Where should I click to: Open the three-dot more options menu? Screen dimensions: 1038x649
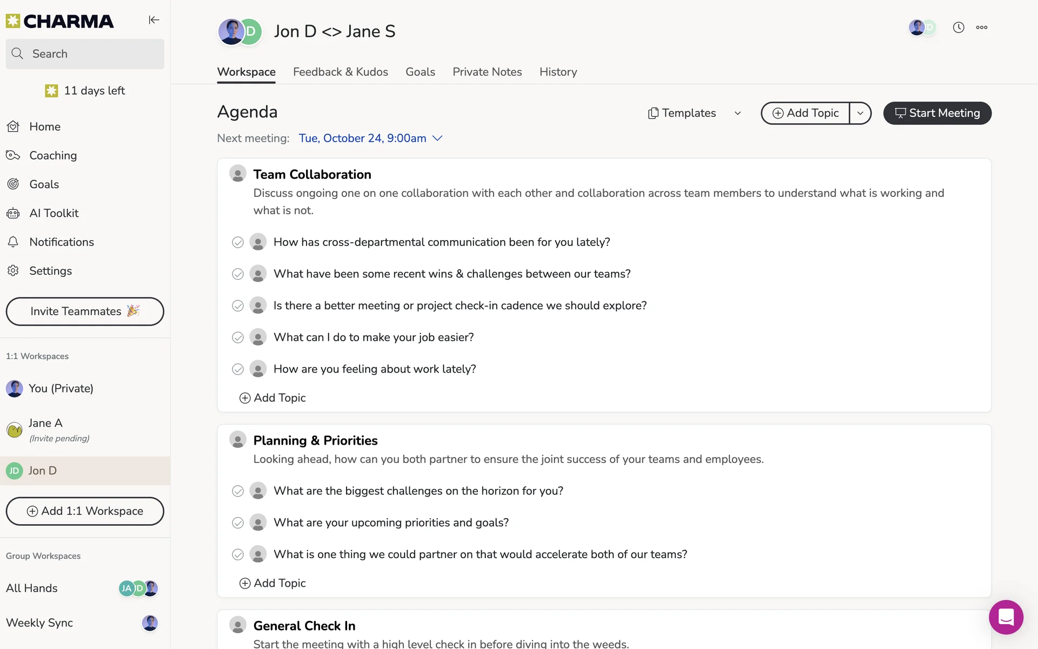[982, 28]
